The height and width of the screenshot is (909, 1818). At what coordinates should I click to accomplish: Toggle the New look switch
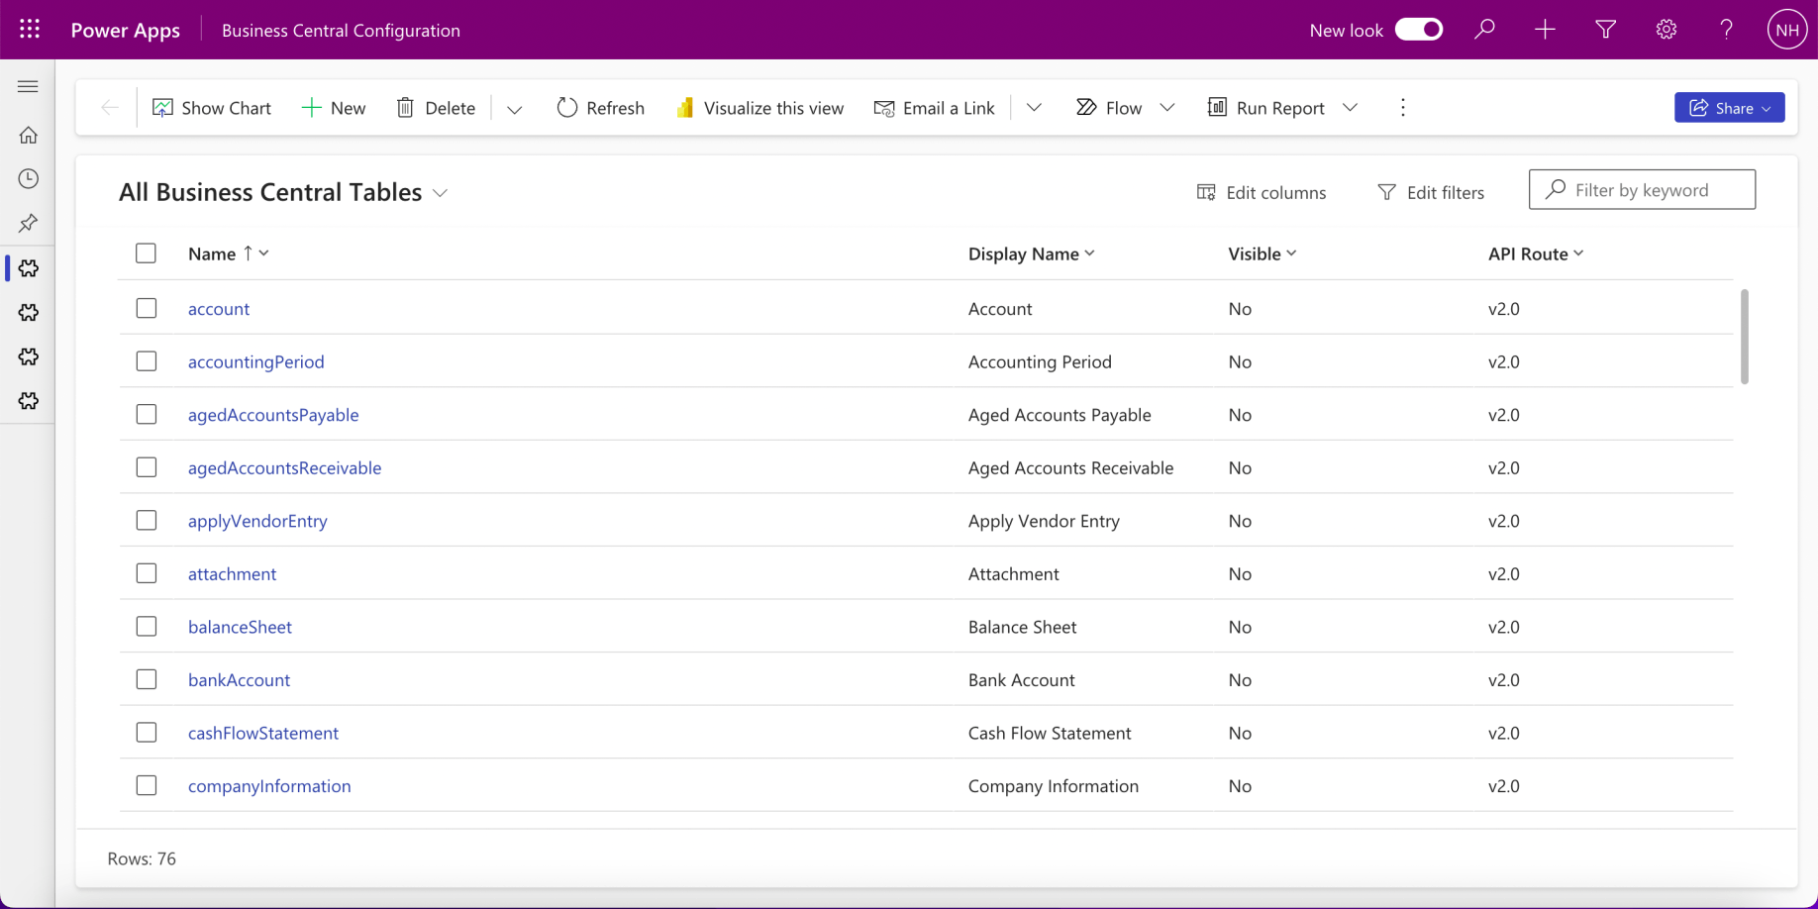coord(1418,30)
